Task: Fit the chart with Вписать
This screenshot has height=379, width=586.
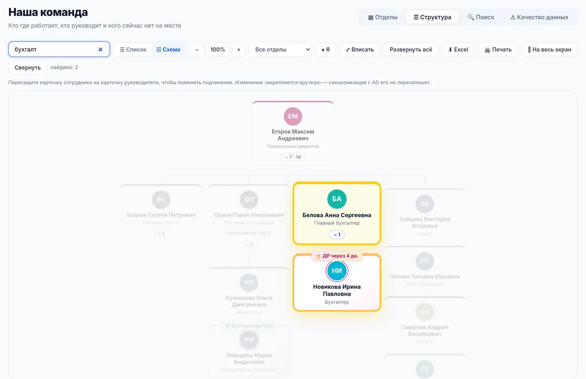Action: click(359, 49)
